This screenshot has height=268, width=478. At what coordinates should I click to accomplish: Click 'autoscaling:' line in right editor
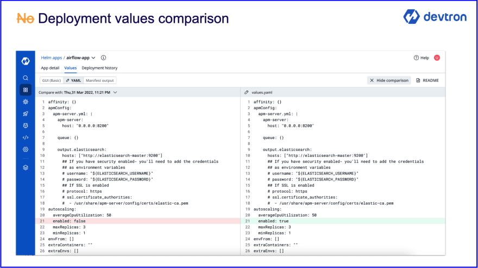pyautogui.click(x=267, y=209)
